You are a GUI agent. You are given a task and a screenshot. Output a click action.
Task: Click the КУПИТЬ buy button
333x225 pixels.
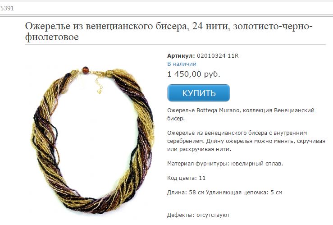(x=199, y=93)
